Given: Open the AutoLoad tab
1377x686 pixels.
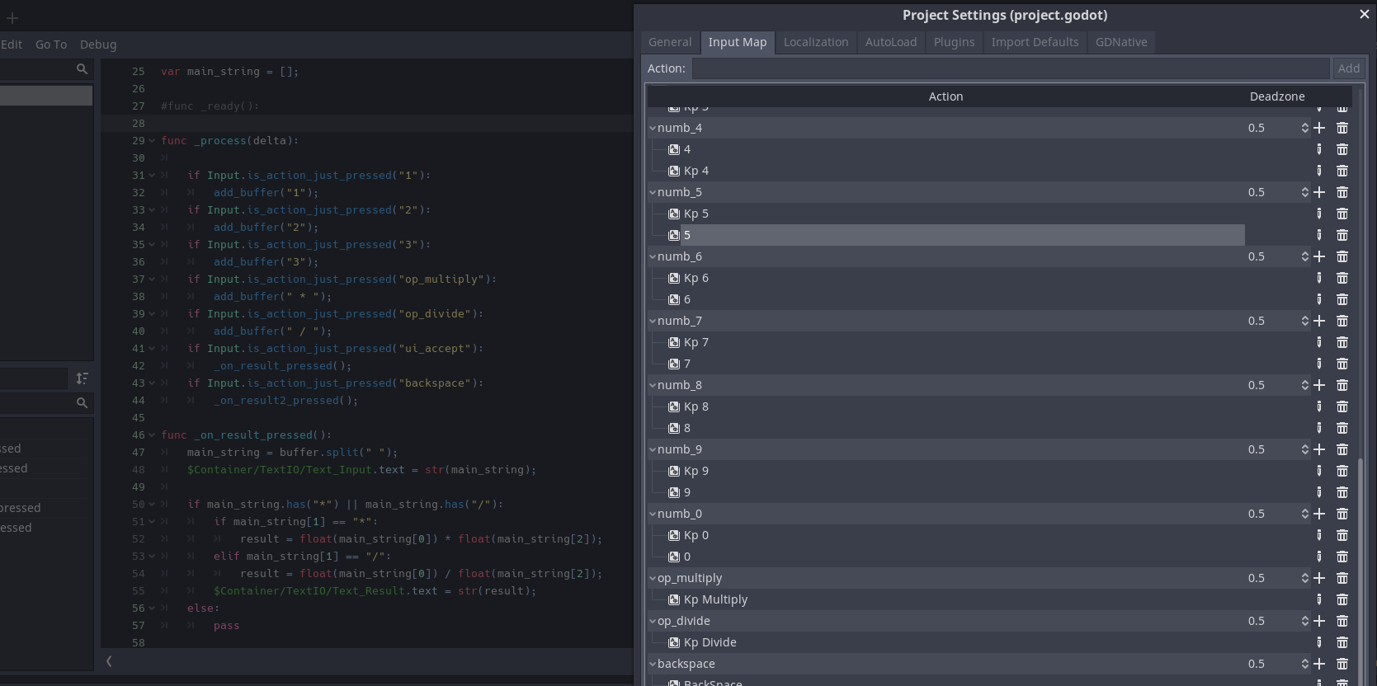Looking at the screenshot, I should [x=890, y=42].
